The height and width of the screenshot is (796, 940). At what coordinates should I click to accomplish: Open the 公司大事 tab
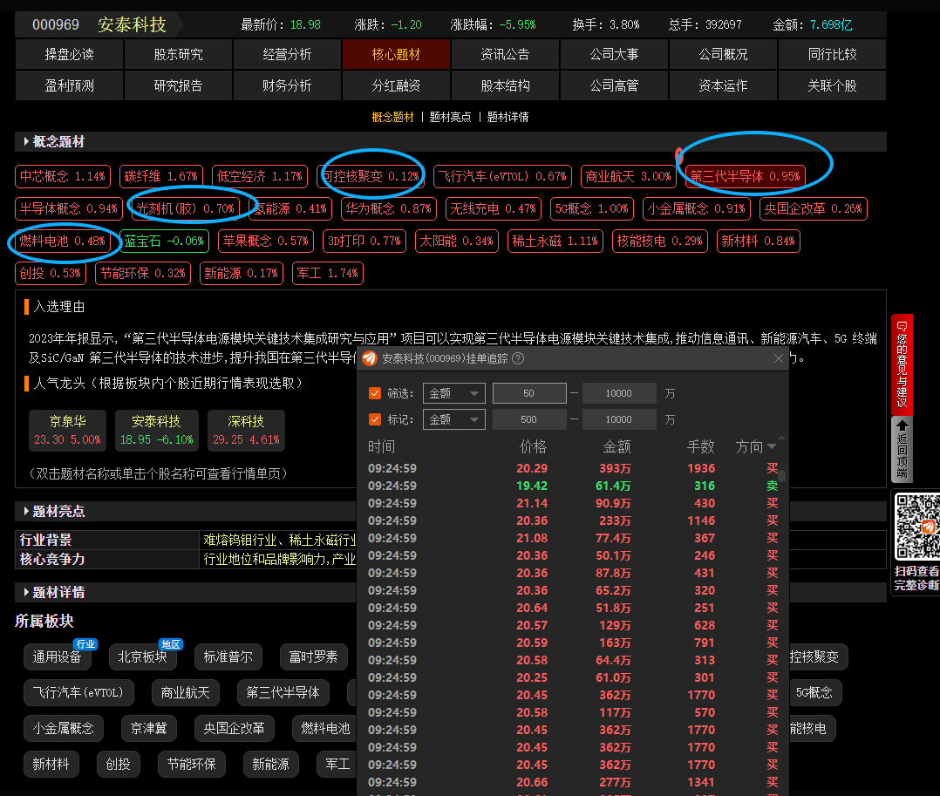pos(615,55)
